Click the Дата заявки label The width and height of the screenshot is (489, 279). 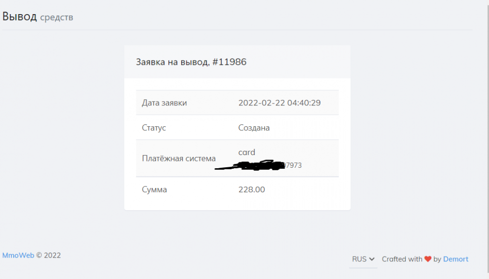[164, 103]
